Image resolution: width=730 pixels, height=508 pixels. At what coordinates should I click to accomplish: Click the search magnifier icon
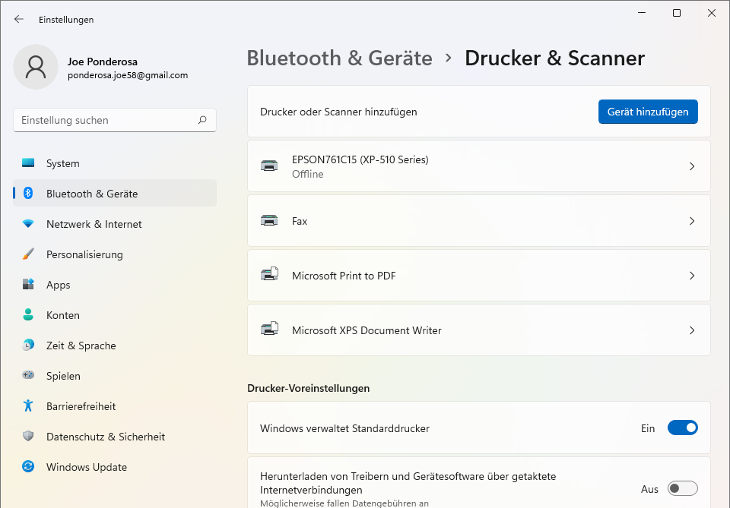coord(202,120)
